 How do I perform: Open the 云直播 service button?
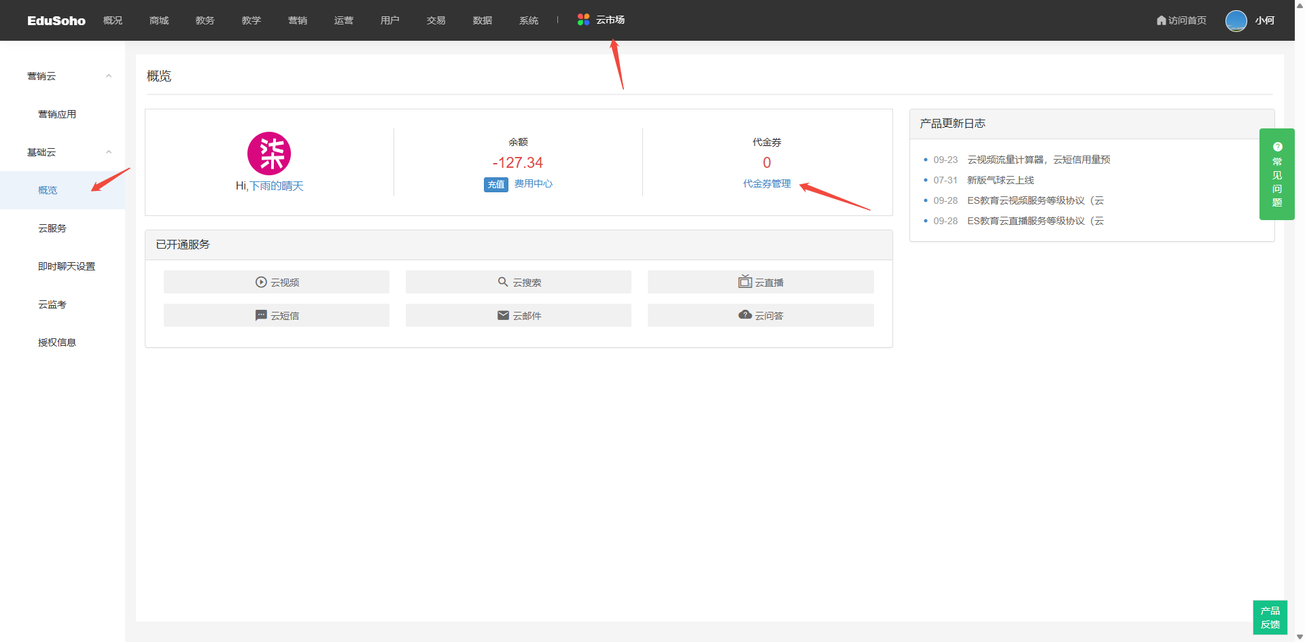click(761, 282)
